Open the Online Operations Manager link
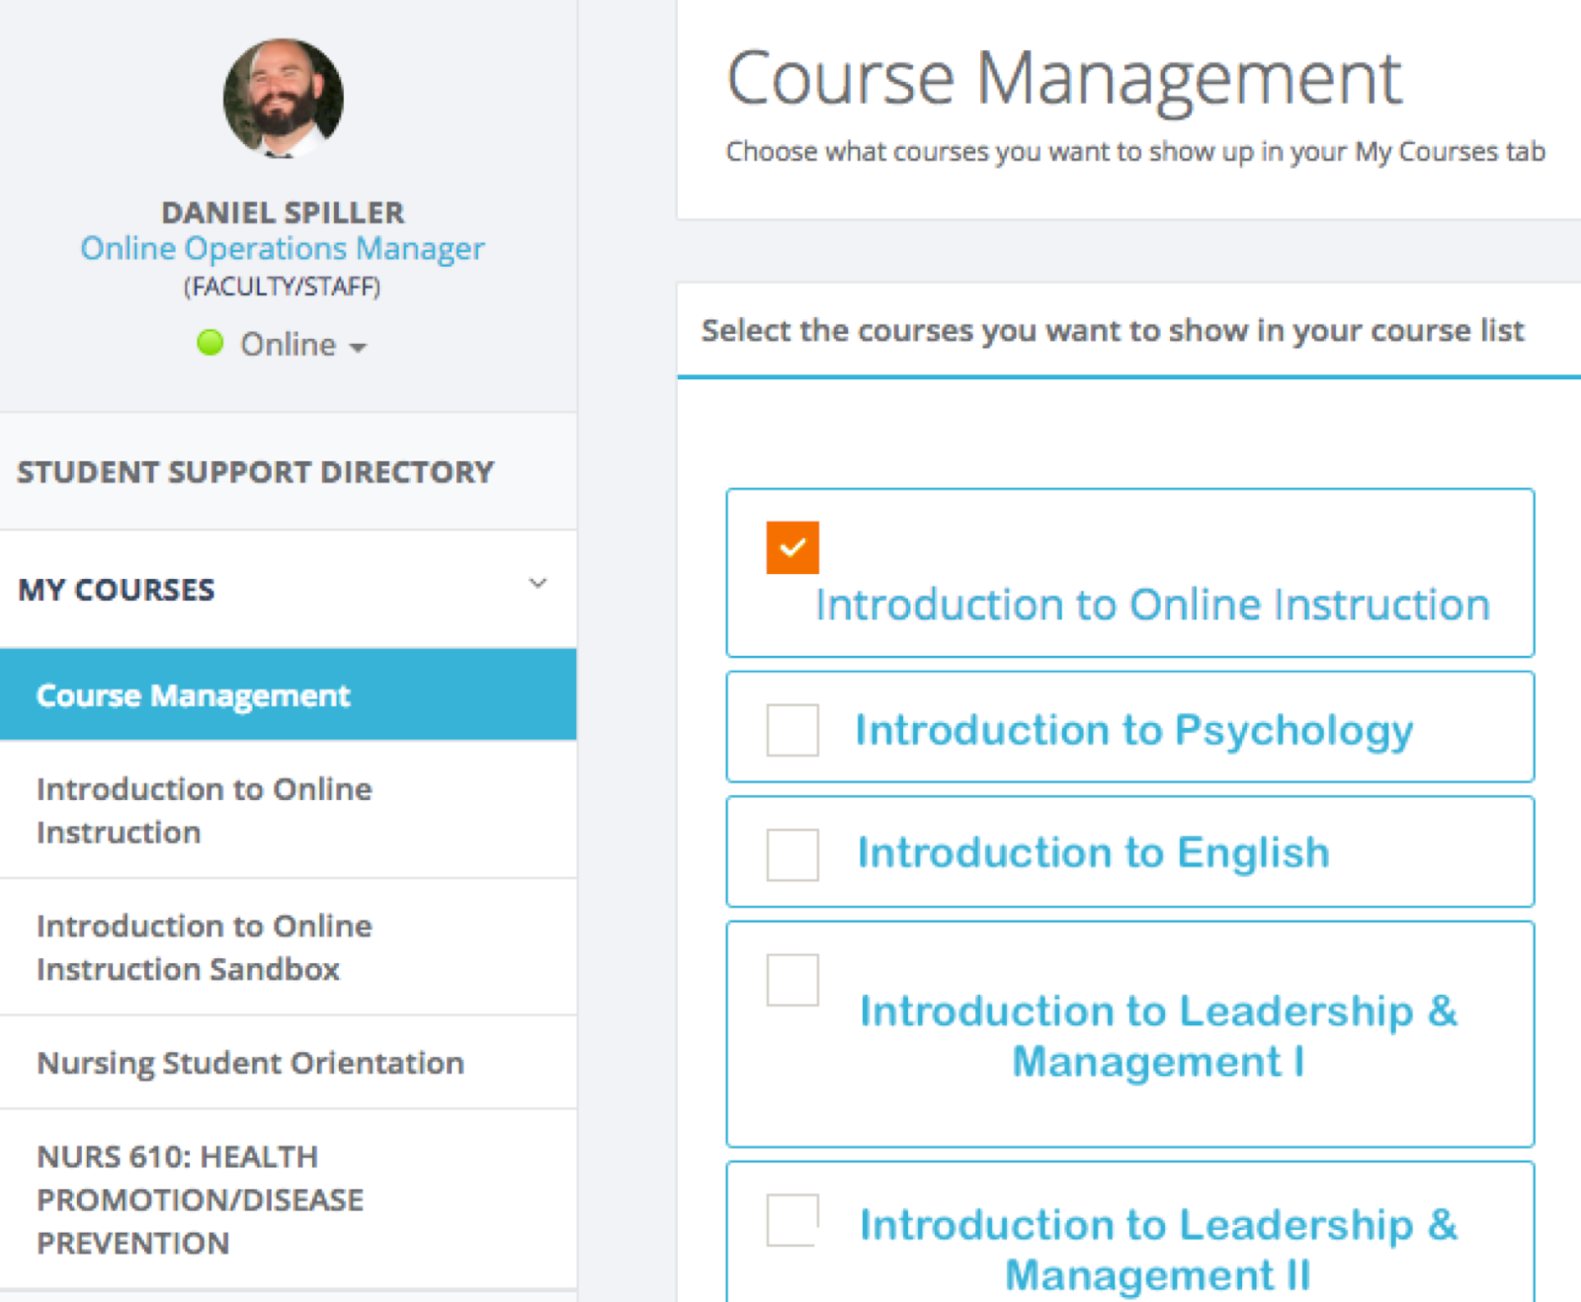 [283, 248]
